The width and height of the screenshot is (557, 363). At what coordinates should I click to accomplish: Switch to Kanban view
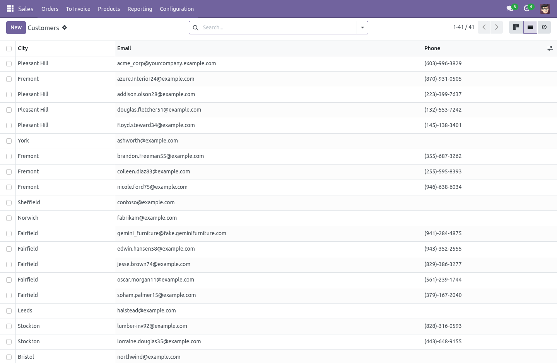pos(516,27)
